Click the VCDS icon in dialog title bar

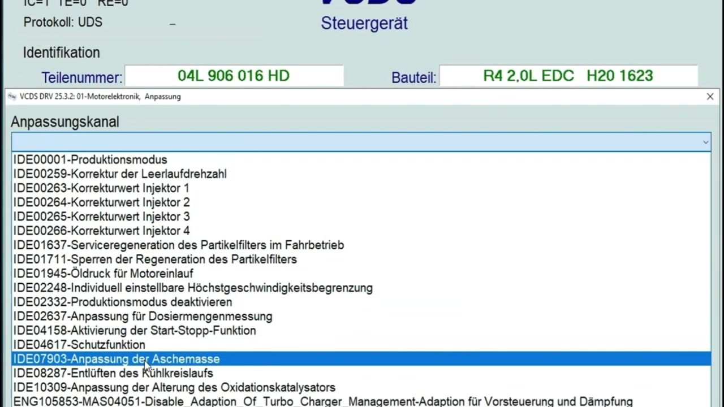(12, 97)
